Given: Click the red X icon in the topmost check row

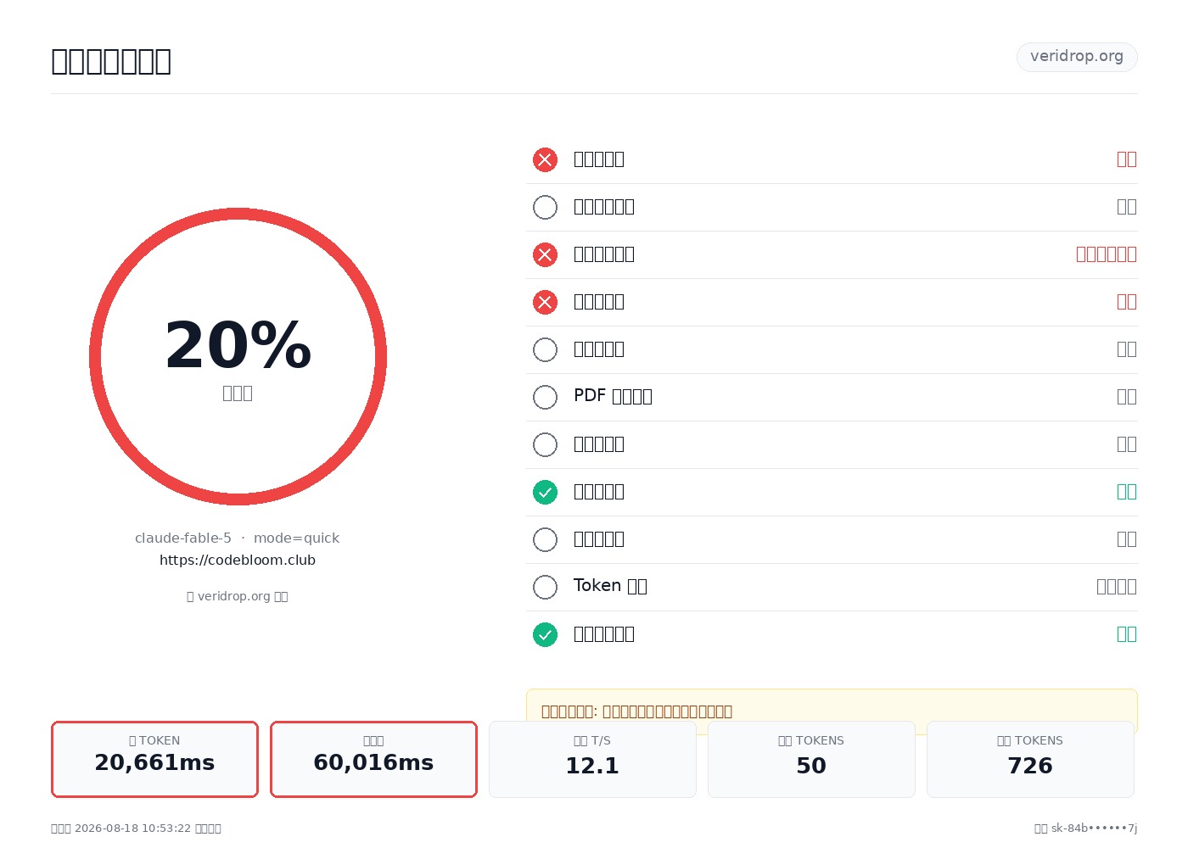Looking at the screenshot, I should (545, 159).
